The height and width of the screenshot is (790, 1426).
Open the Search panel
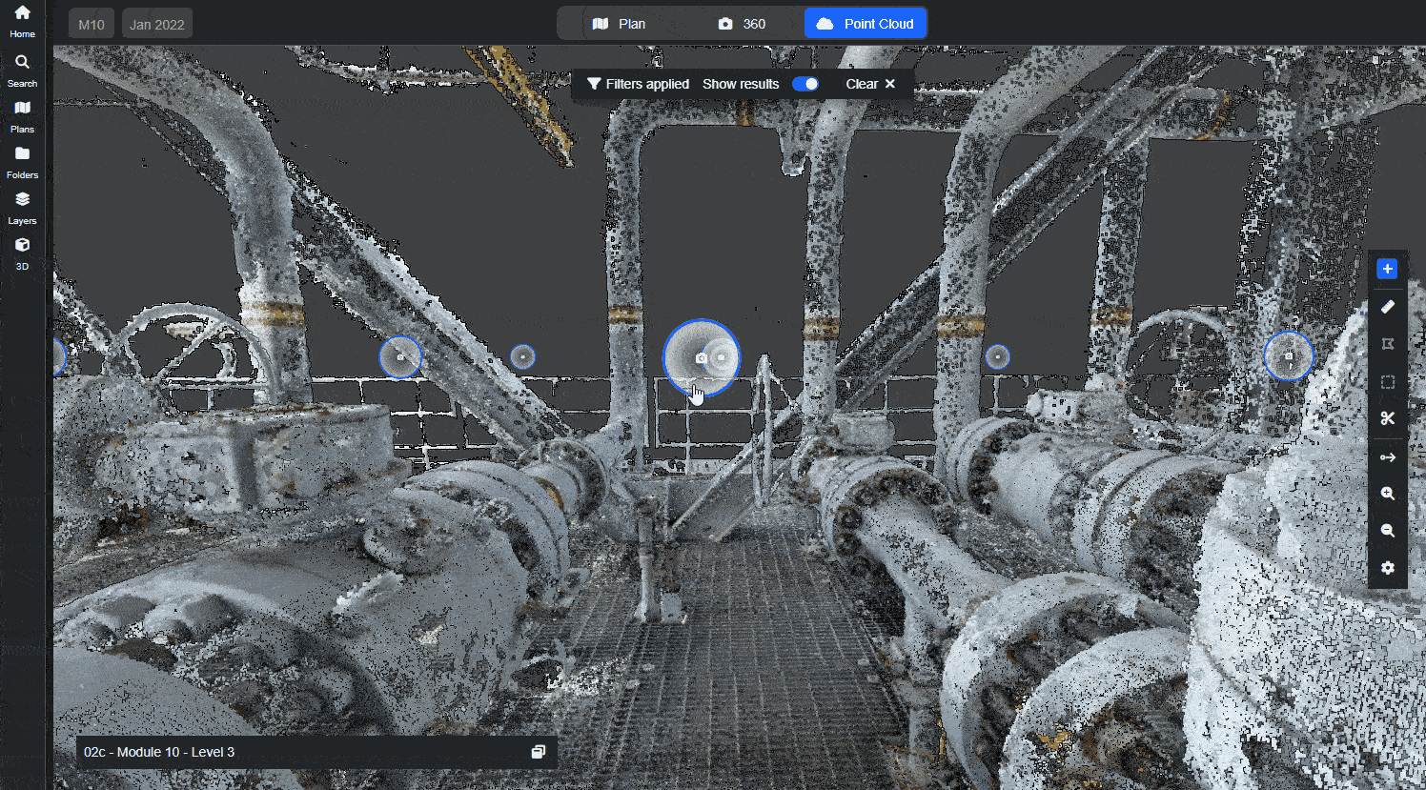[x=22, y=71]
